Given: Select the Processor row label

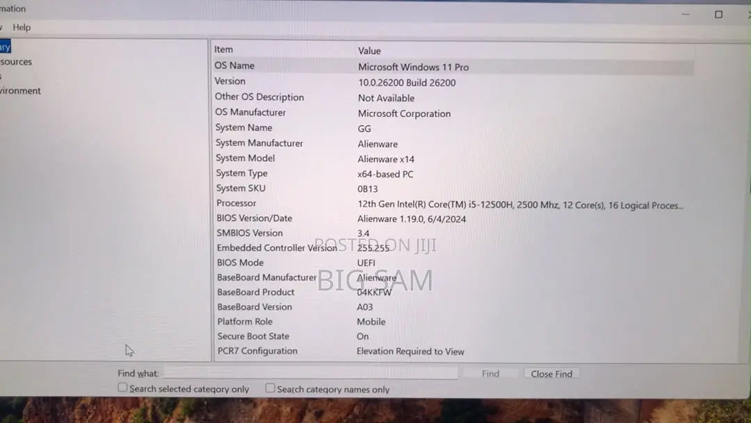Looking at the screenshot, I should (x=236, y=203).
